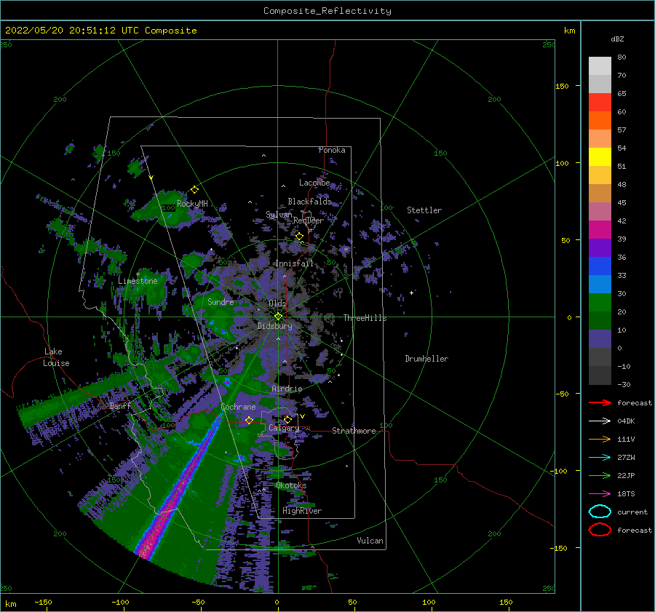This screenshot has width=655, height=612.
Task: Click the -100 tick on bottom axis
Action: [x=120, y=602]
